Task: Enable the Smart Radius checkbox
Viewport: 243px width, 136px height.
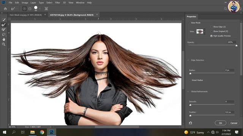Action: (x=190, y=80)
